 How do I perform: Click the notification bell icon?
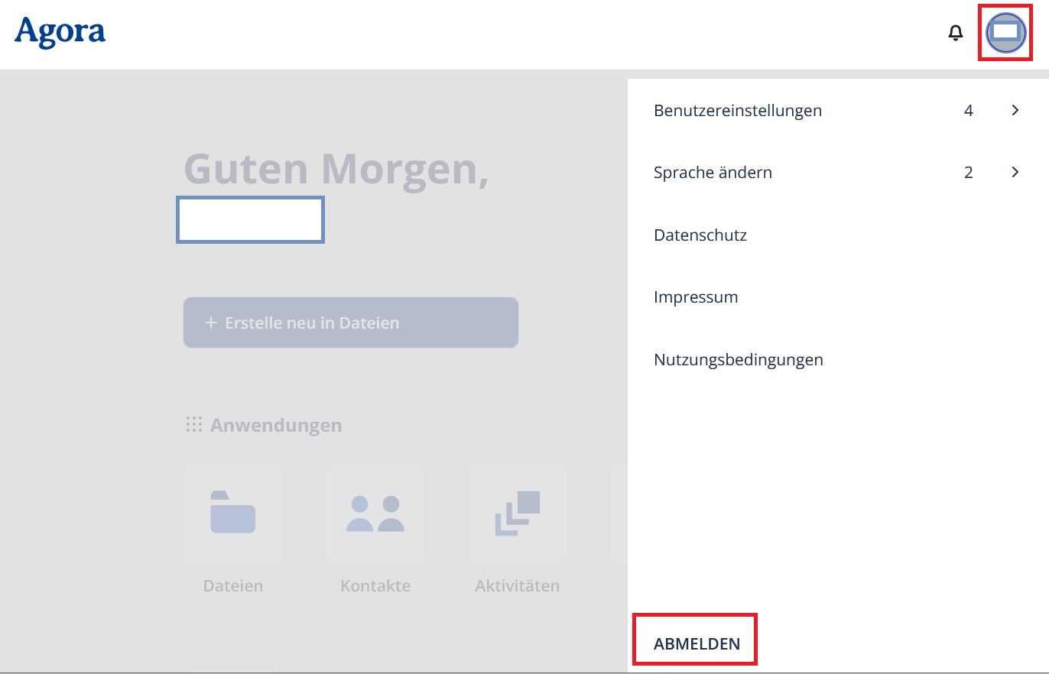(x=955, y=33)
